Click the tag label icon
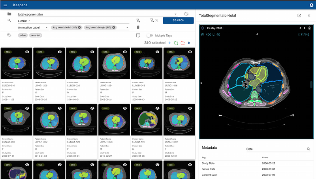 click(x=9, y=35)
